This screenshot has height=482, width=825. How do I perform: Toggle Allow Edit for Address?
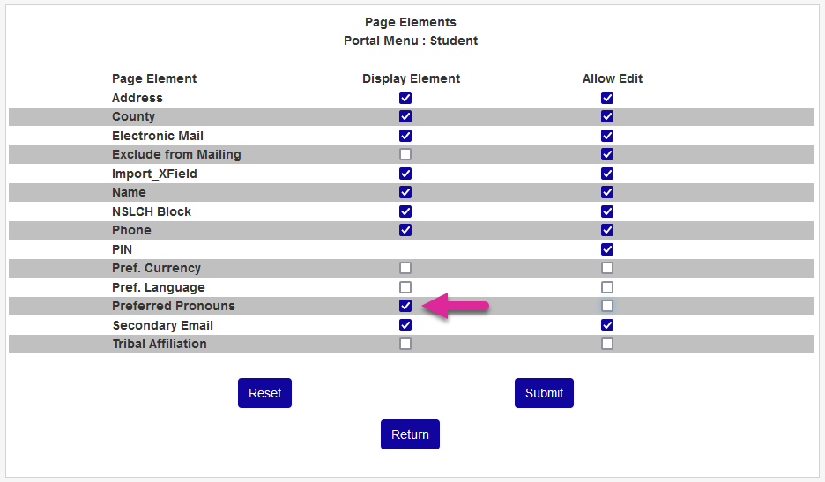click(x=607, y=98)
